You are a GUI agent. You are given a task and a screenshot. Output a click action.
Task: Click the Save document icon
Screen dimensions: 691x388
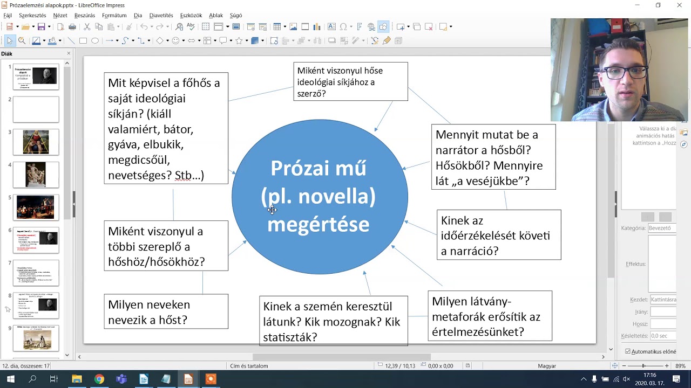click(42, 27)
